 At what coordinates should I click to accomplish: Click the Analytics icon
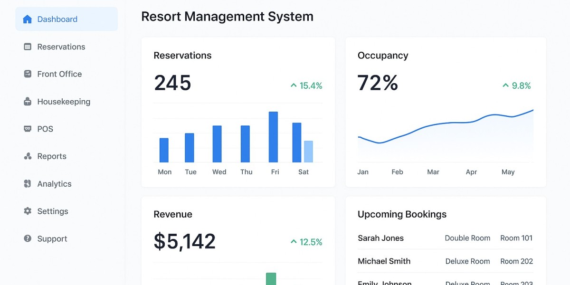(28, 184)
